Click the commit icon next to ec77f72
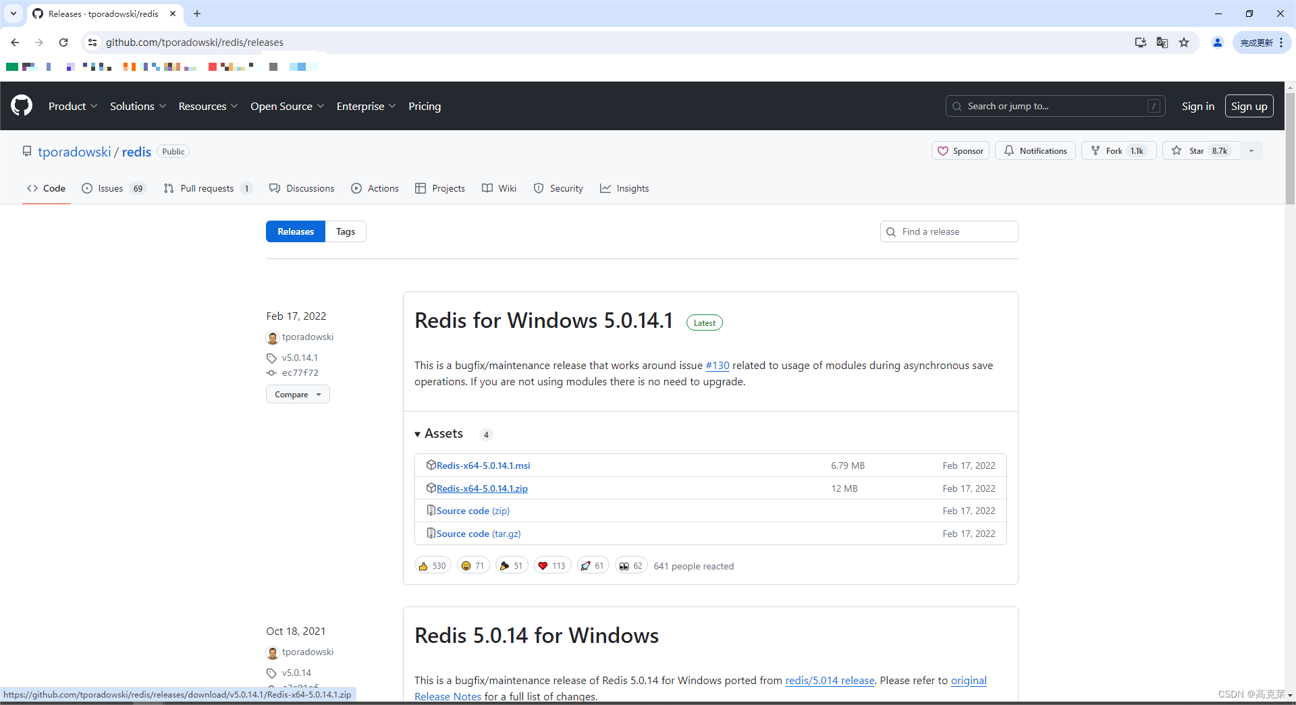The height and width of the screenshot is (705, 1296). [x=271, y=373]
